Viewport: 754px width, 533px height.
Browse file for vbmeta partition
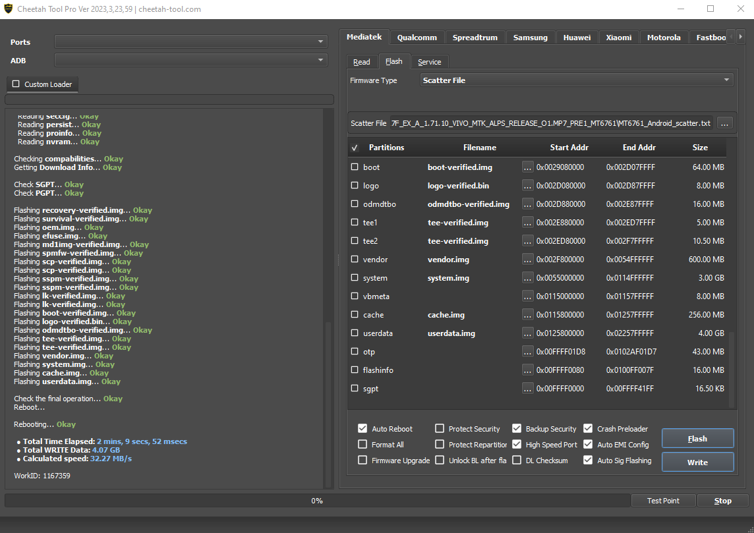[527, 296]
